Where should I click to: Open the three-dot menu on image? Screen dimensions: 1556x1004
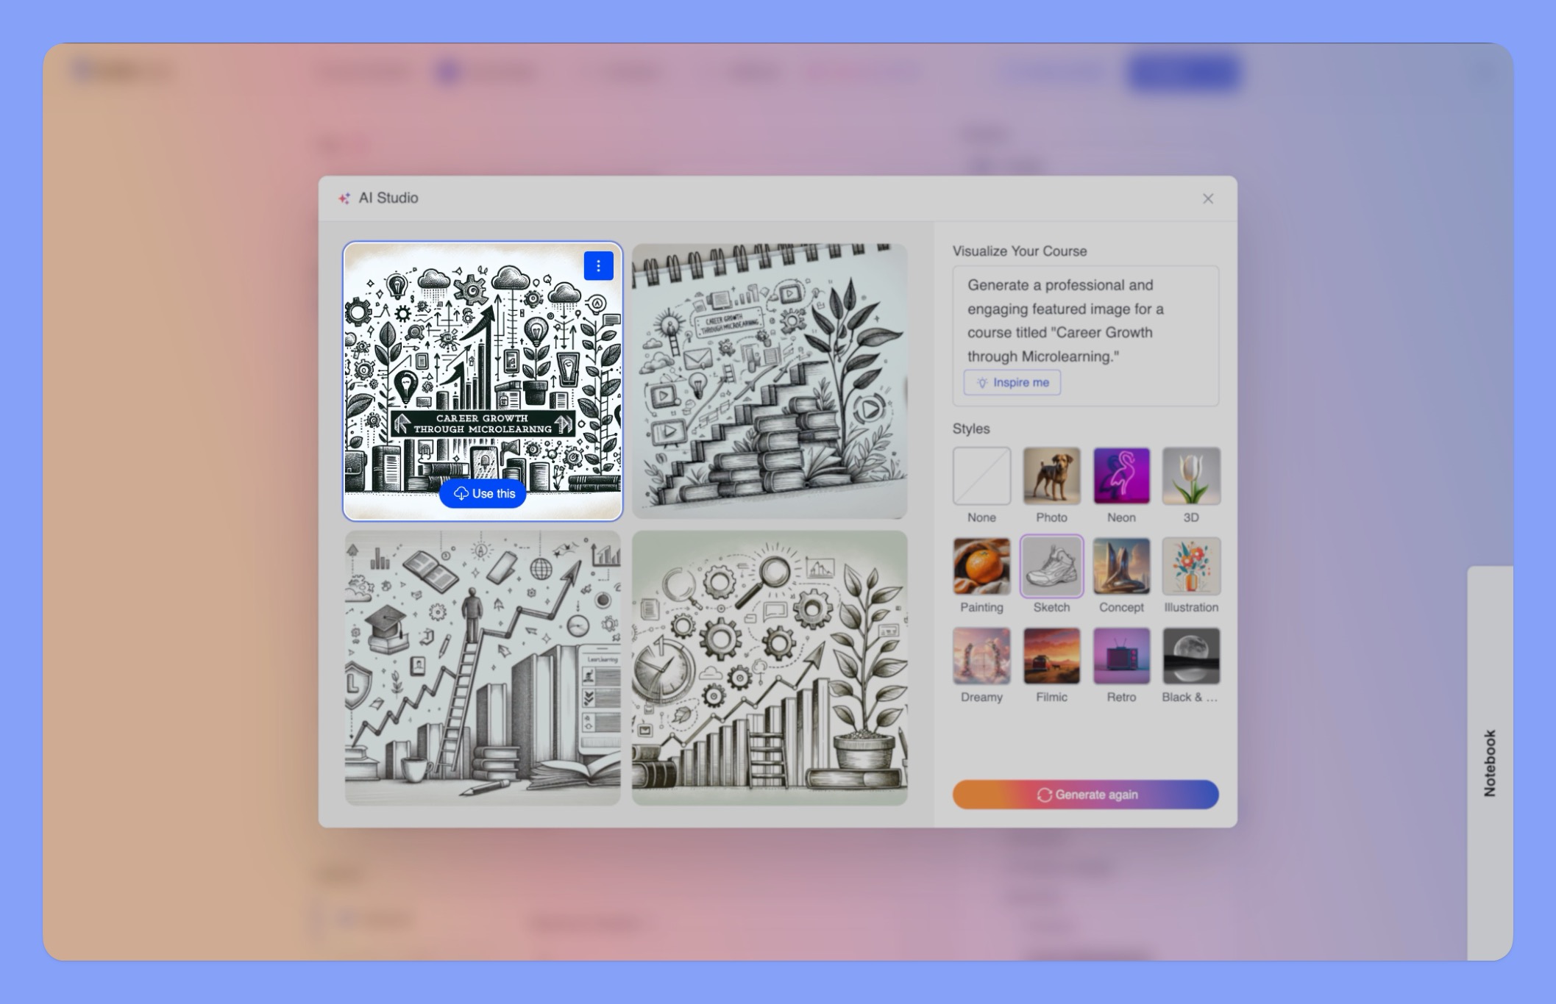597,265
